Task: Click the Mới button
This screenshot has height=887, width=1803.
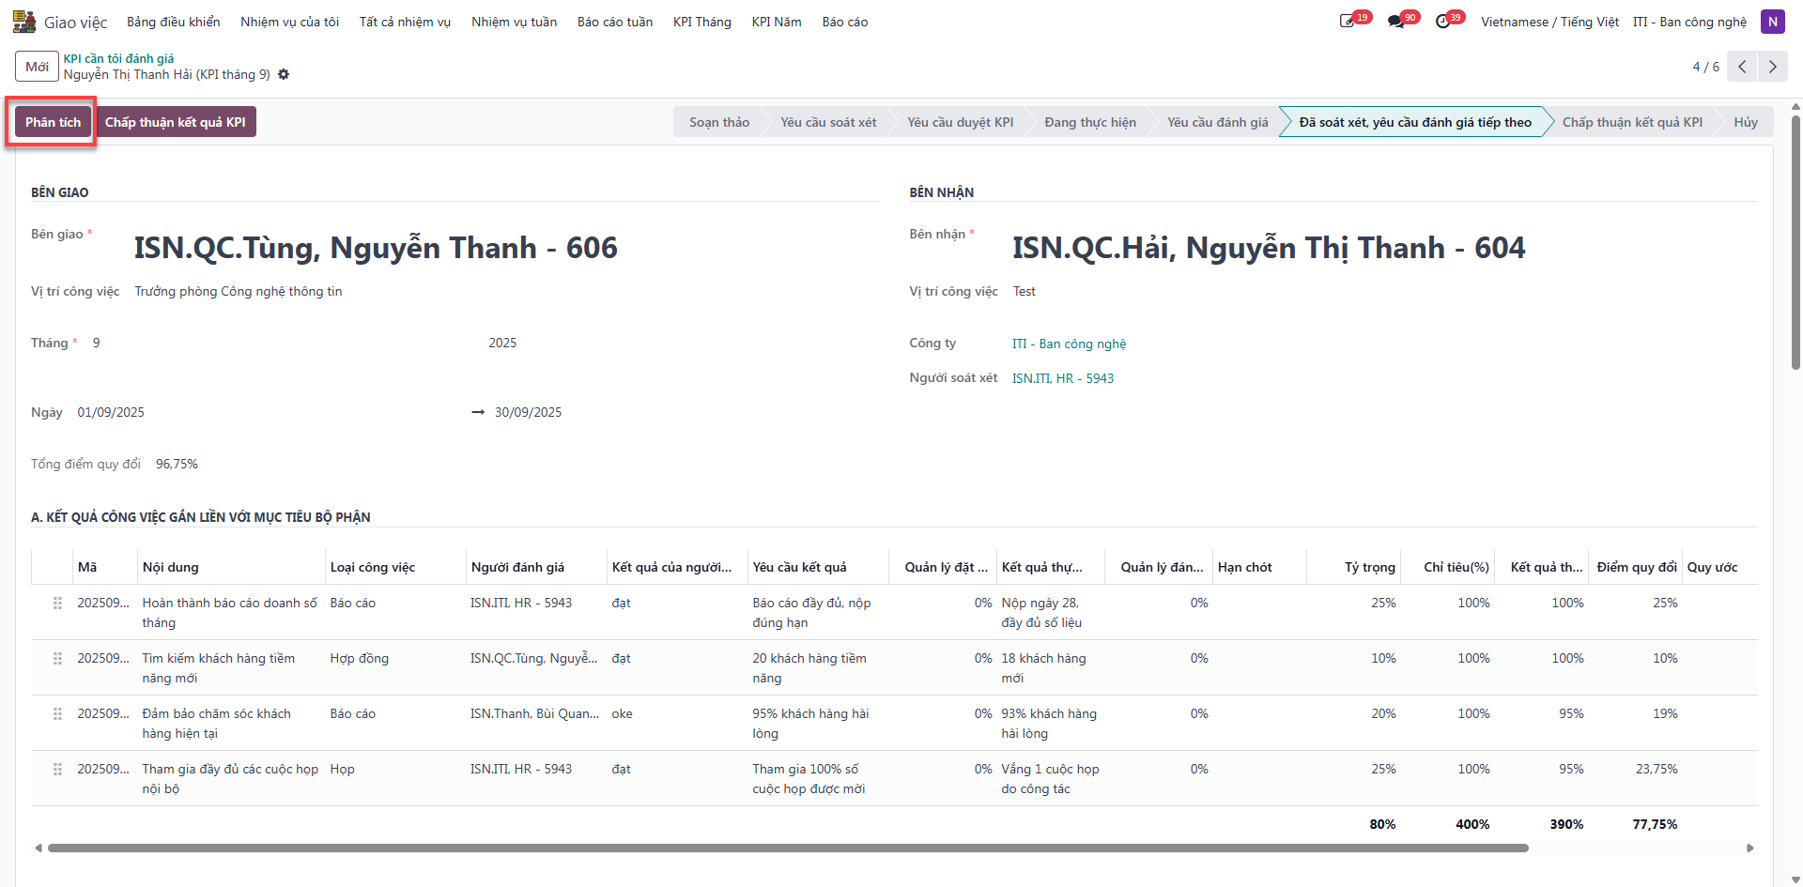Action: point(38,67)
